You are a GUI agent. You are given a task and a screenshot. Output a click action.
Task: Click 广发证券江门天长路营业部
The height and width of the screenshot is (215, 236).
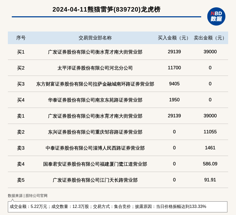tap(95, 180)
